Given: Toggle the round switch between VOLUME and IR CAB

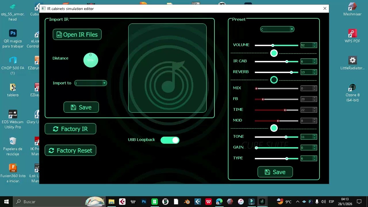Looking at the screenshot, I should [x=274, y=53].
